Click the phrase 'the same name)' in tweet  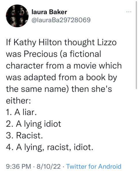(37, 89)
